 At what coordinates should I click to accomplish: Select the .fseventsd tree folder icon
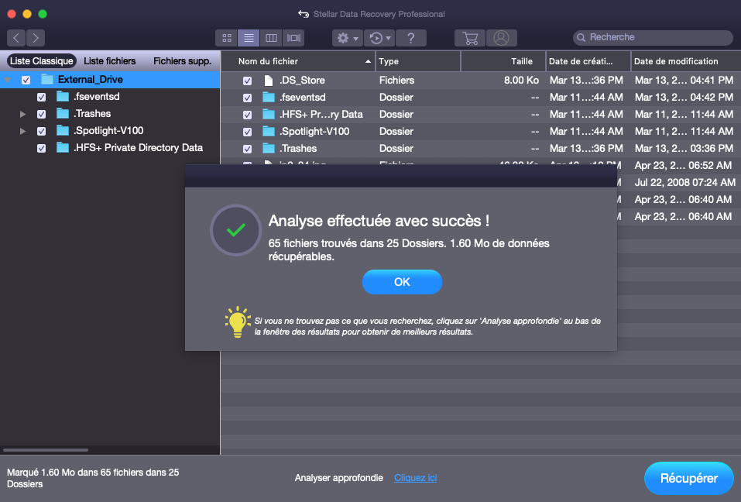point(63,96)
